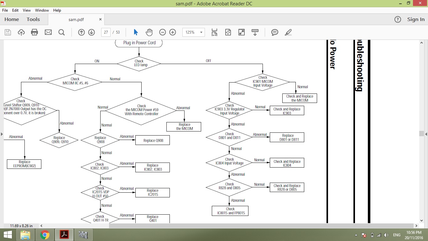Click the Sign In link
Image resolution: width=428 pixels, height=241 pixels.
click(416, 19)
